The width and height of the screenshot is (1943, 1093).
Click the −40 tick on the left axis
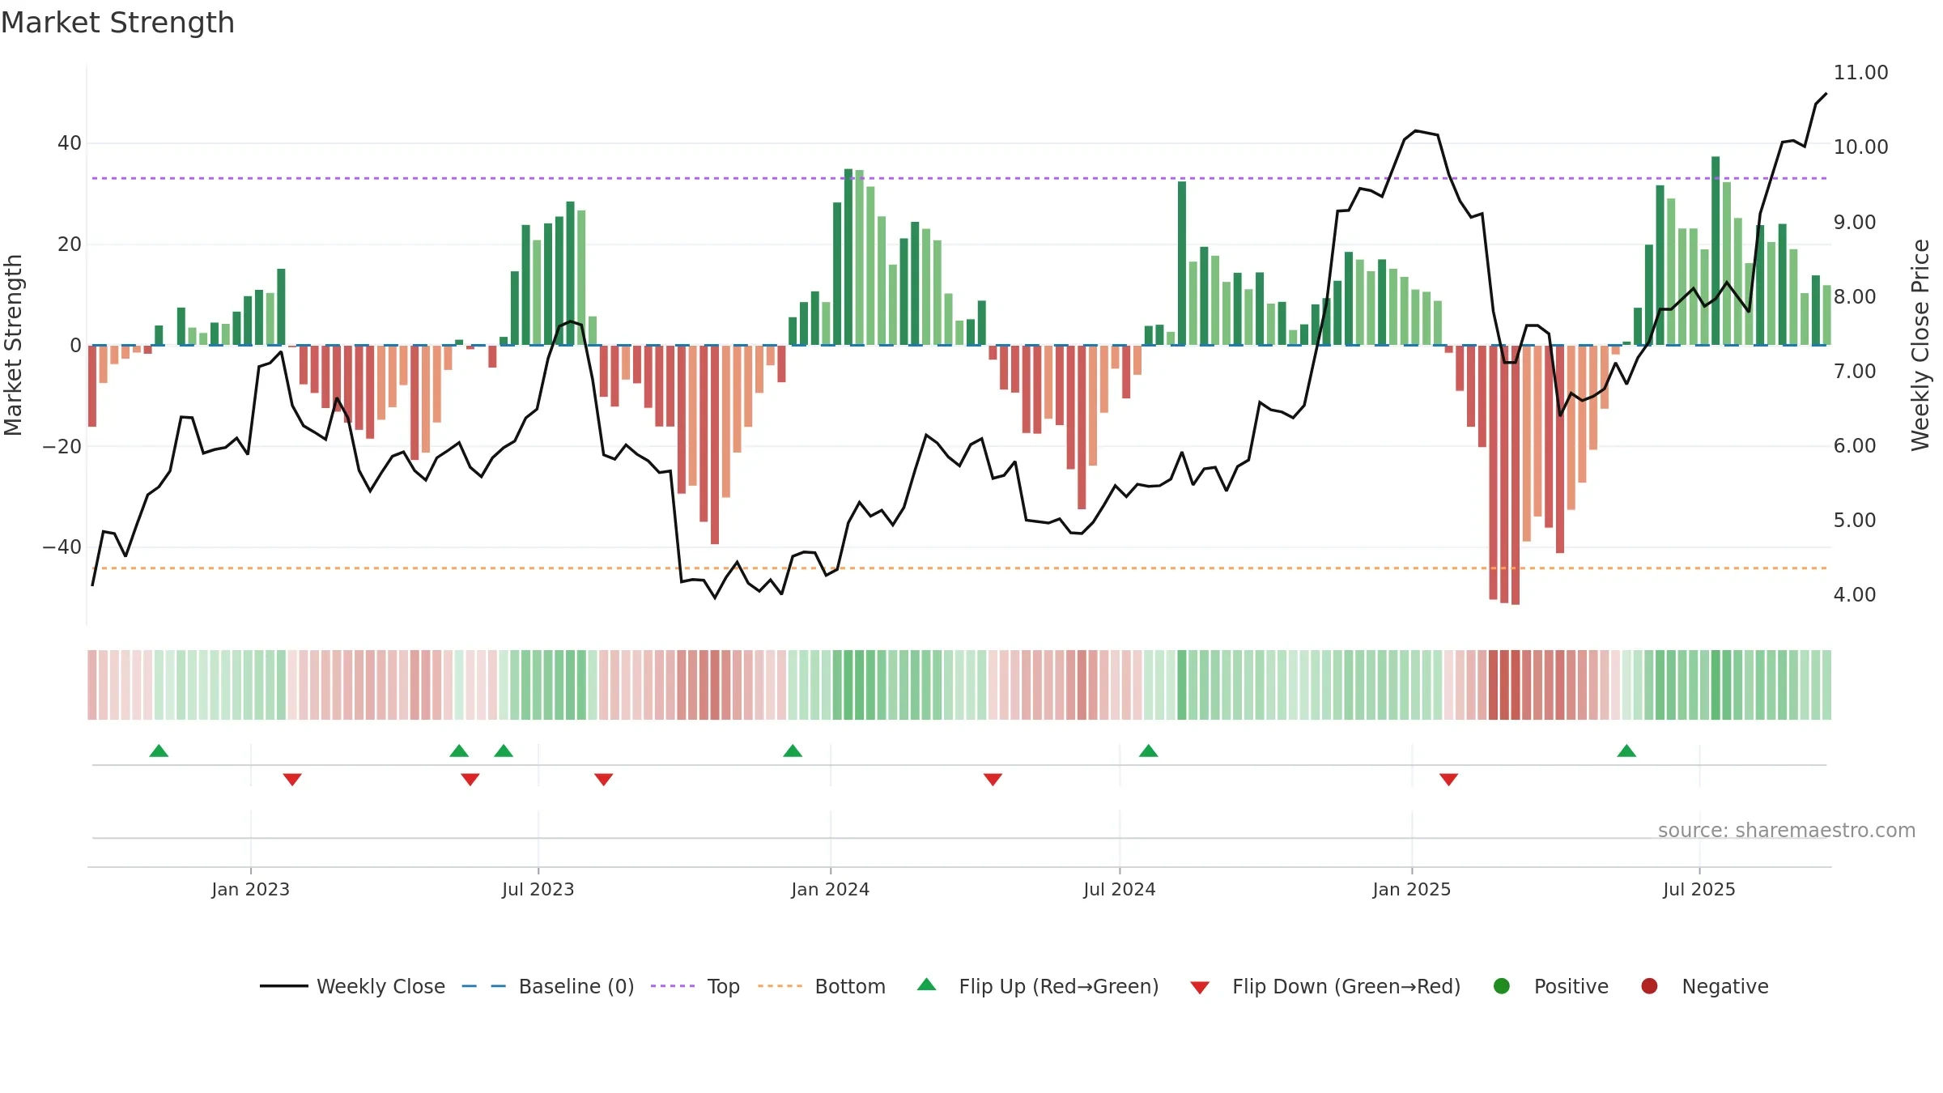(x=62, y=547)
